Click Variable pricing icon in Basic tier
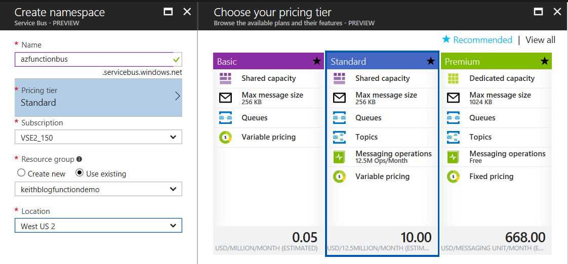 pos(225,137)
